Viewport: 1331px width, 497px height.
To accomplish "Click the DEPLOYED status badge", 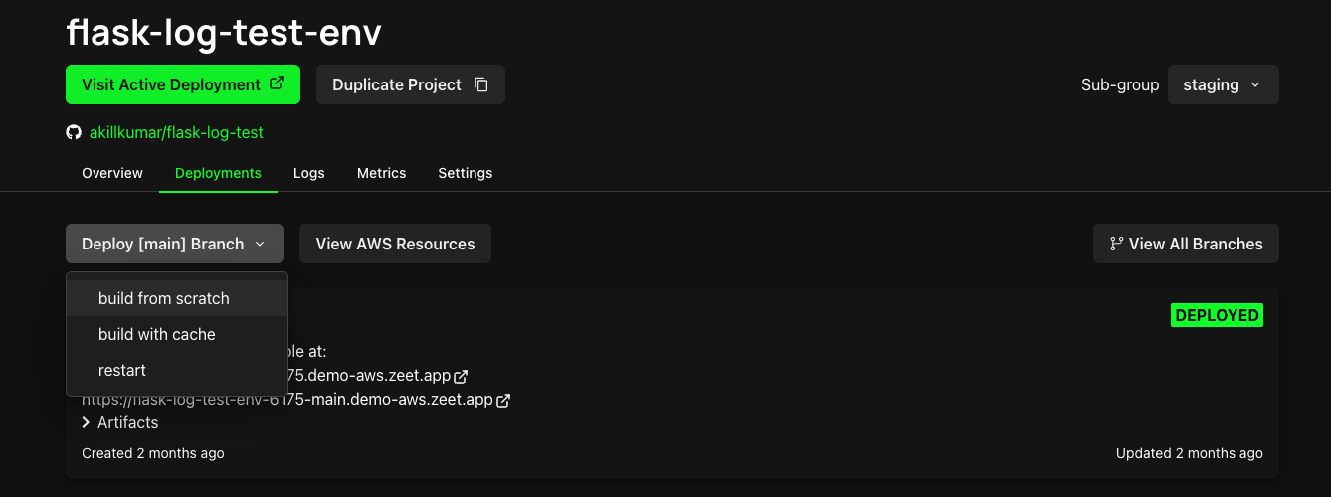I will click(x=1218, y=316).
